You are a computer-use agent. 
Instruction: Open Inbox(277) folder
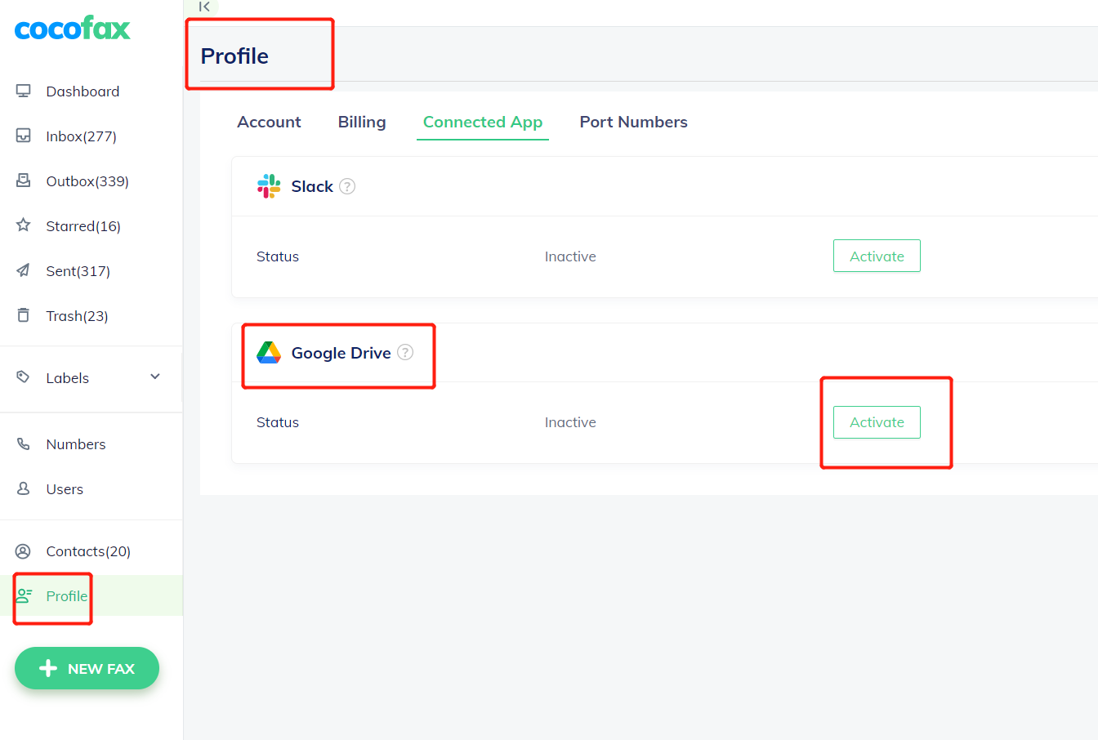81,136
